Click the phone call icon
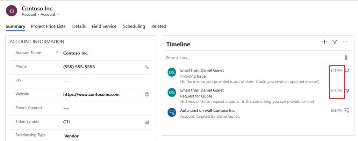 coord(147,67)
